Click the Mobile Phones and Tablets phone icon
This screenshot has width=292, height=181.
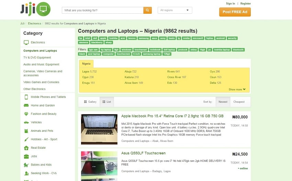pos(26,97)
